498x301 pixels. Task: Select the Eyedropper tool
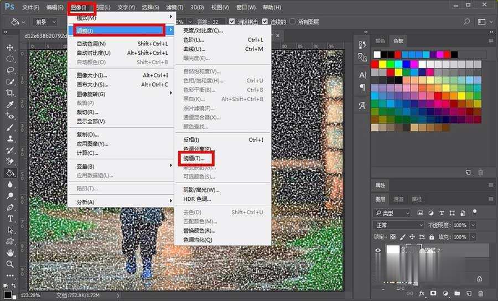[10, 104]
